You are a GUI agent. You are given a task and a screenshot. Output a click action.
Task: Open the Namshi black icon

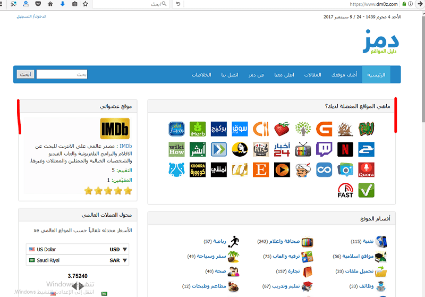pos(219,170)
